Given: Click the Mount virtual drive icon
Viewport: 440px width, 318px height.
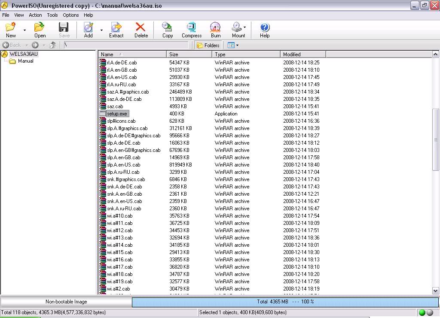Looking at the screenshot, I should (237, 27).
